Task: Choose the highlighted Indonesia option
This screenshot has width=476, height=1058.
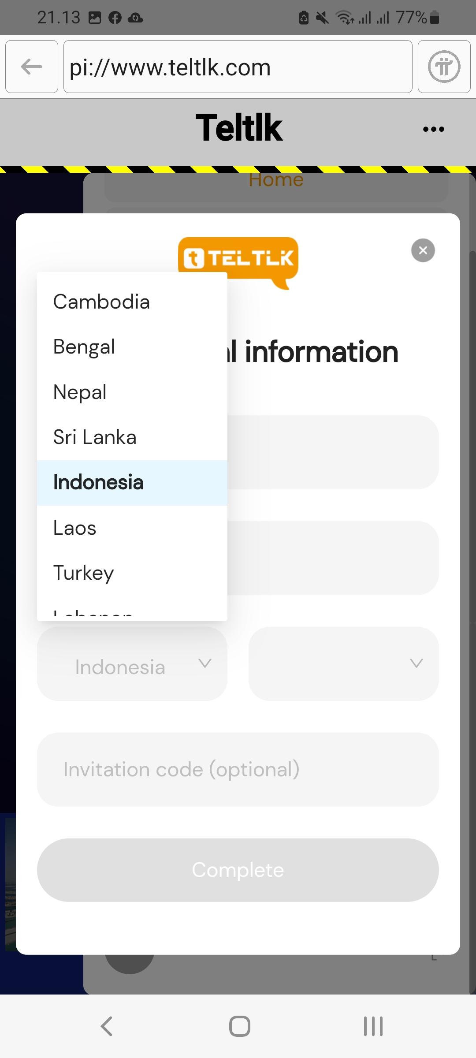Action: (x=98, y=483)
